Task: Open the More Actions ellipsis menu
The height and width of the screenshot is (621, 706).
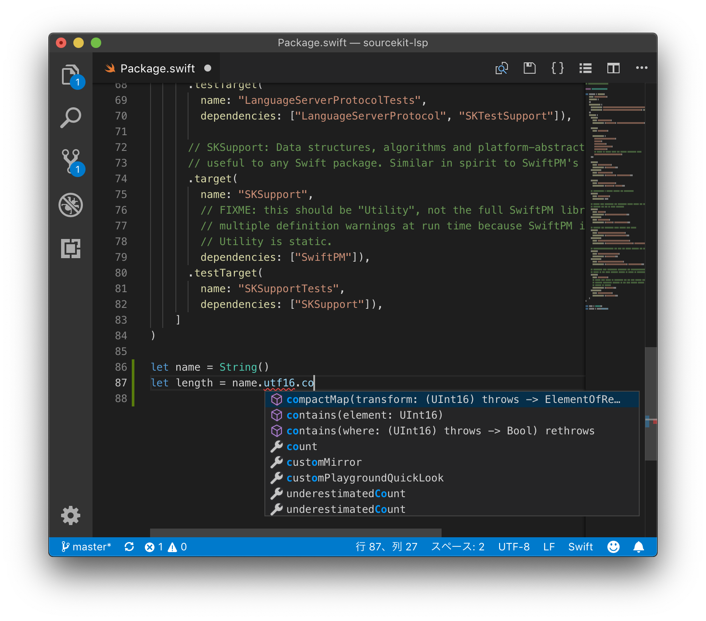Action: (x=641, y=68)
